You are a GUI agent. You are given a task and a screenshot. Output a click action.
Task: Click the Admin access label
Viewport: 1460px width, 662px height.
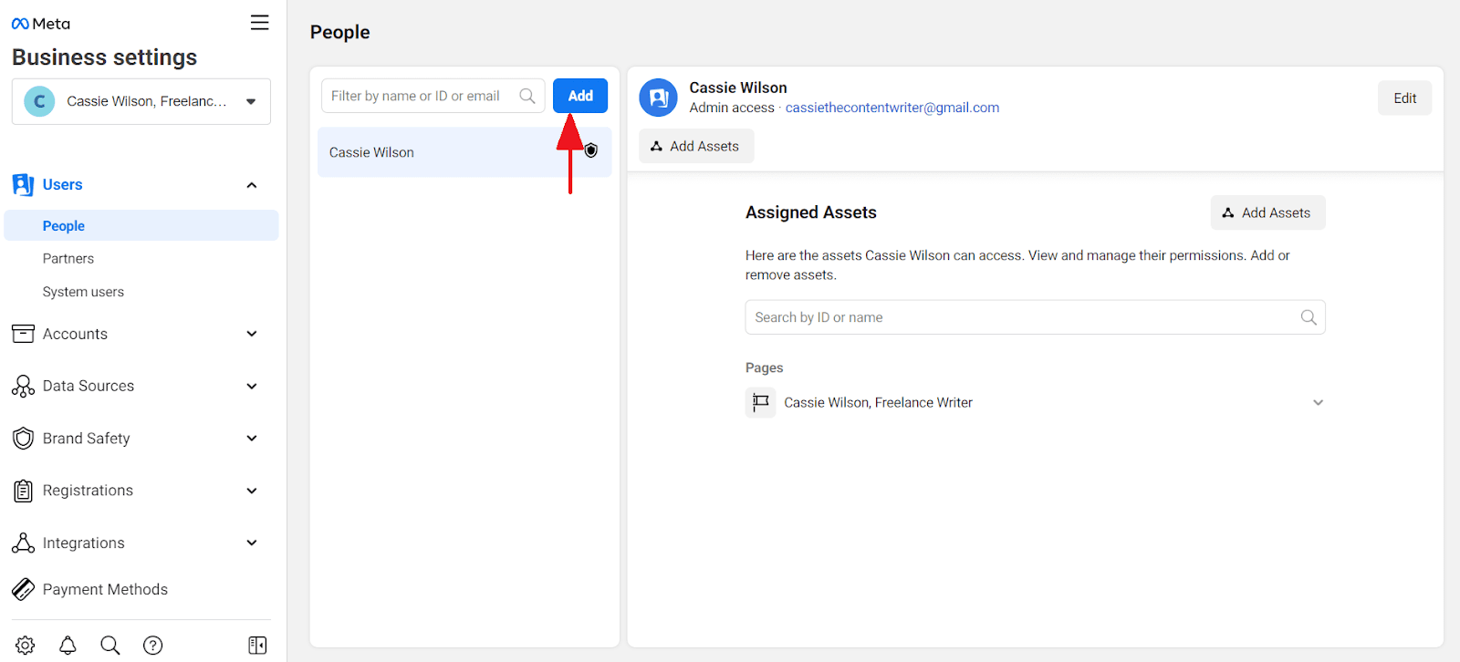[x=732, y=108]
